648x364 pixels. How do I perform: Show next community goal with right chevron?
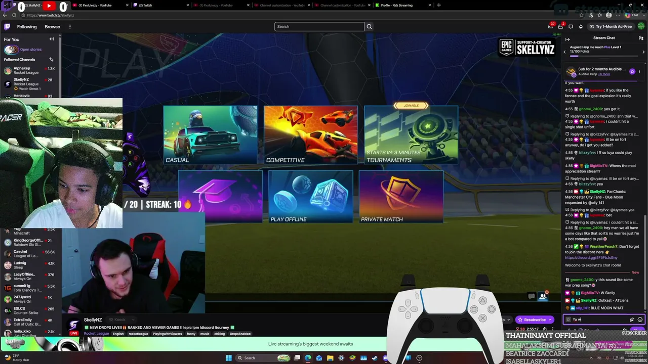coord(643,51)
